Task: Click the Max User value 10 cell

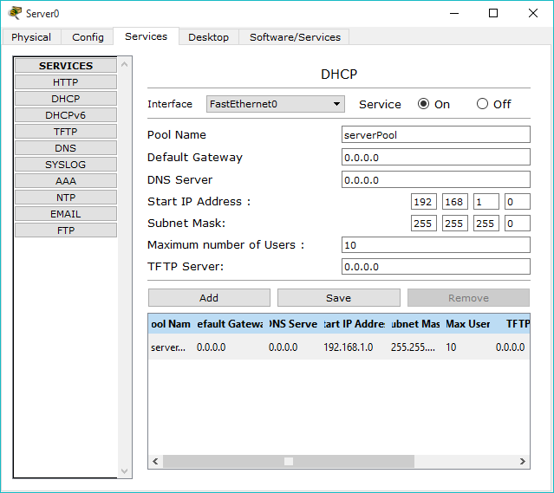Action: (451, 347)
